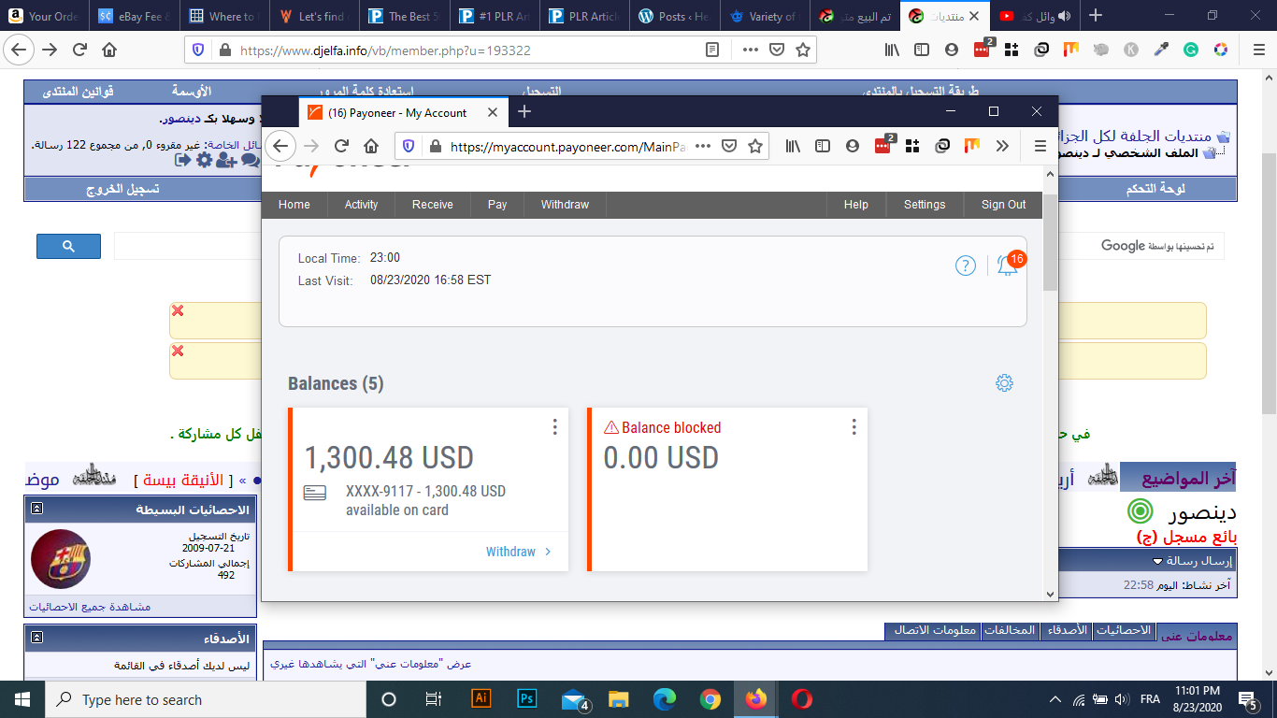Open Activity menu in Payoneer navigation
1277x718 pixels.
coord(361,205)
